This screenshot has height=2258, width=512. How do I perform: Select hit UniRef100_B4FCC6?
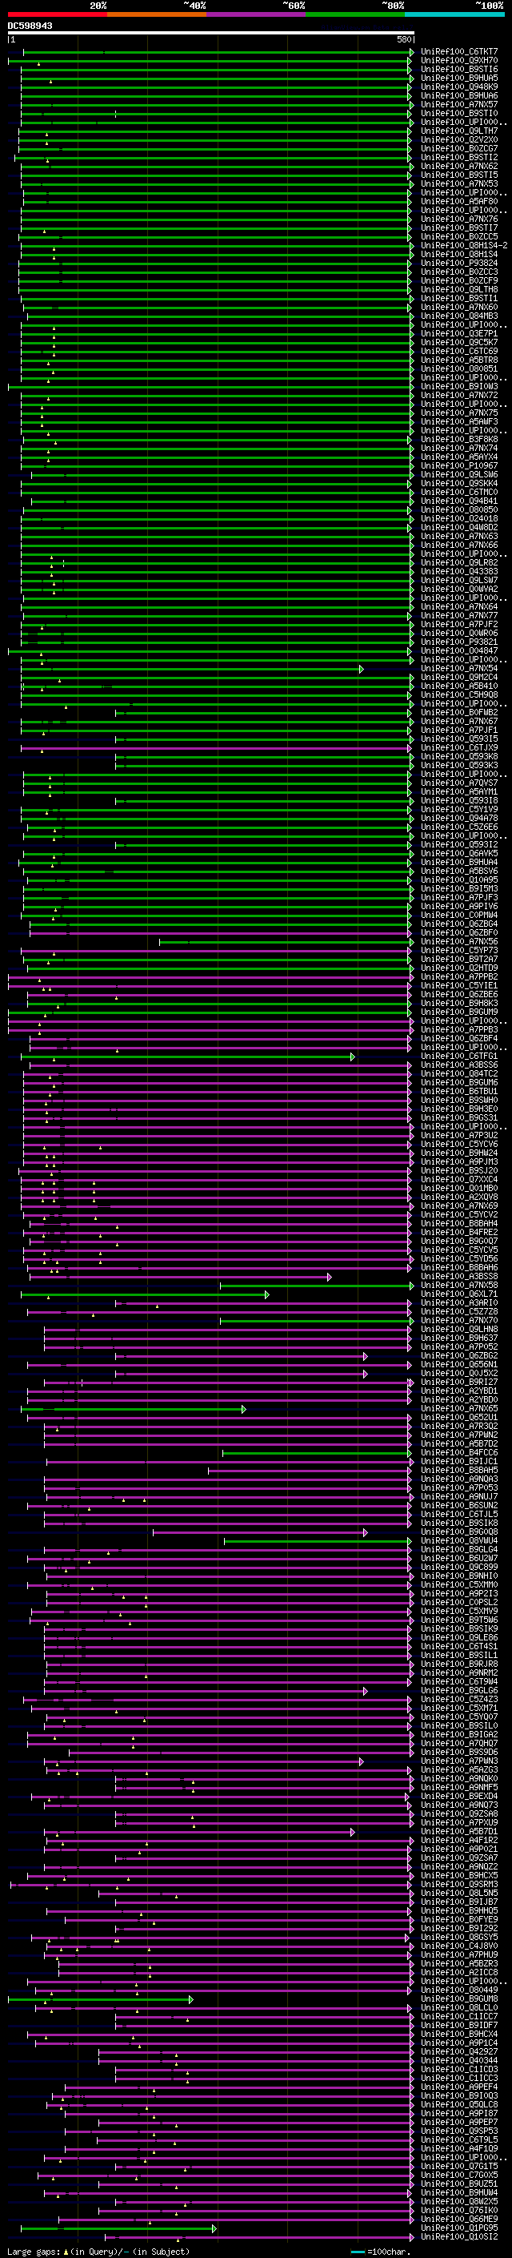click(x=458, y=1454)
